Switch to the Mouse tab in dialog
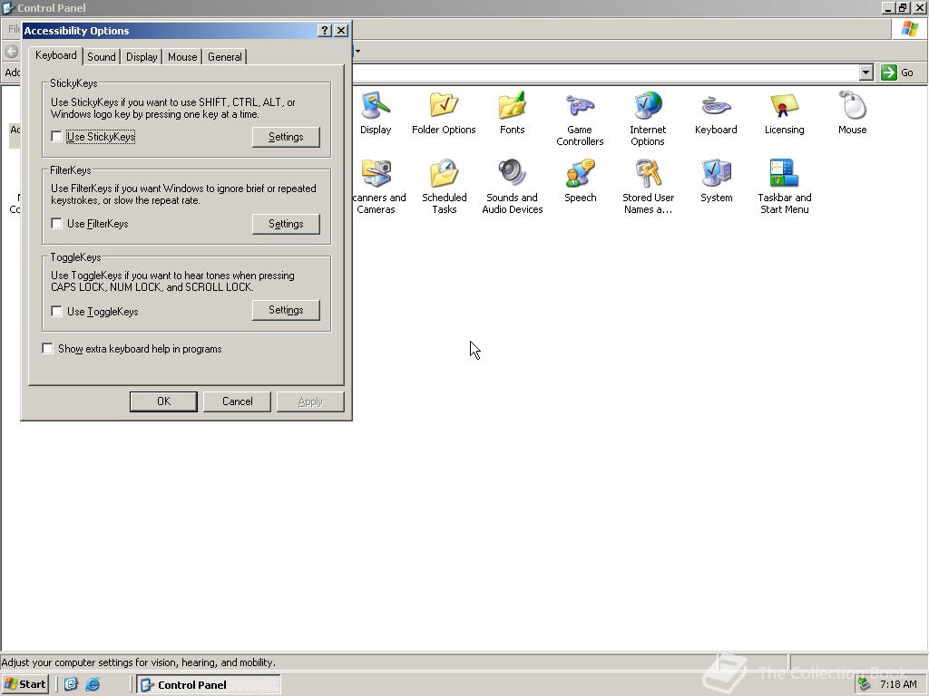Screen dimensions: 929x696 (181, 57)
